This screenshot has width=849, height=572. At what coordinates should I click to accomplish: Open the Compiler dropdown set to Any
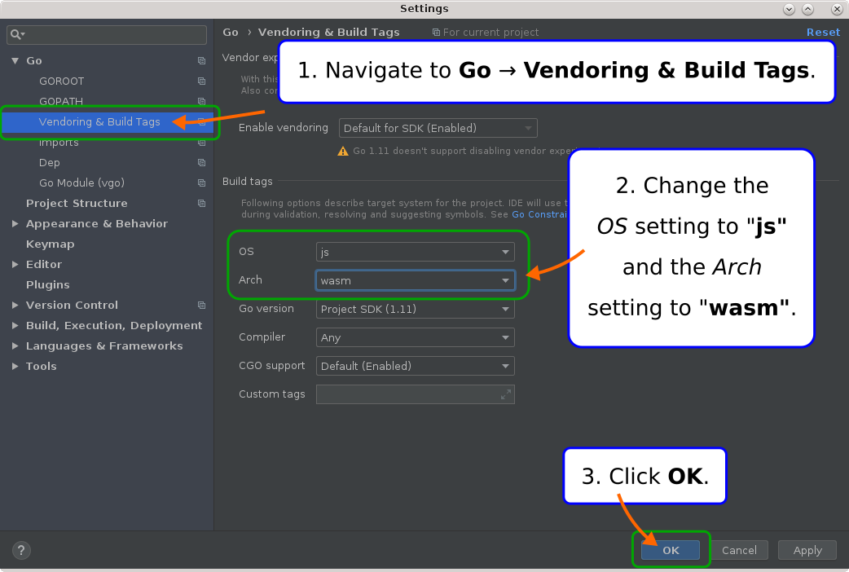[415, 337]
